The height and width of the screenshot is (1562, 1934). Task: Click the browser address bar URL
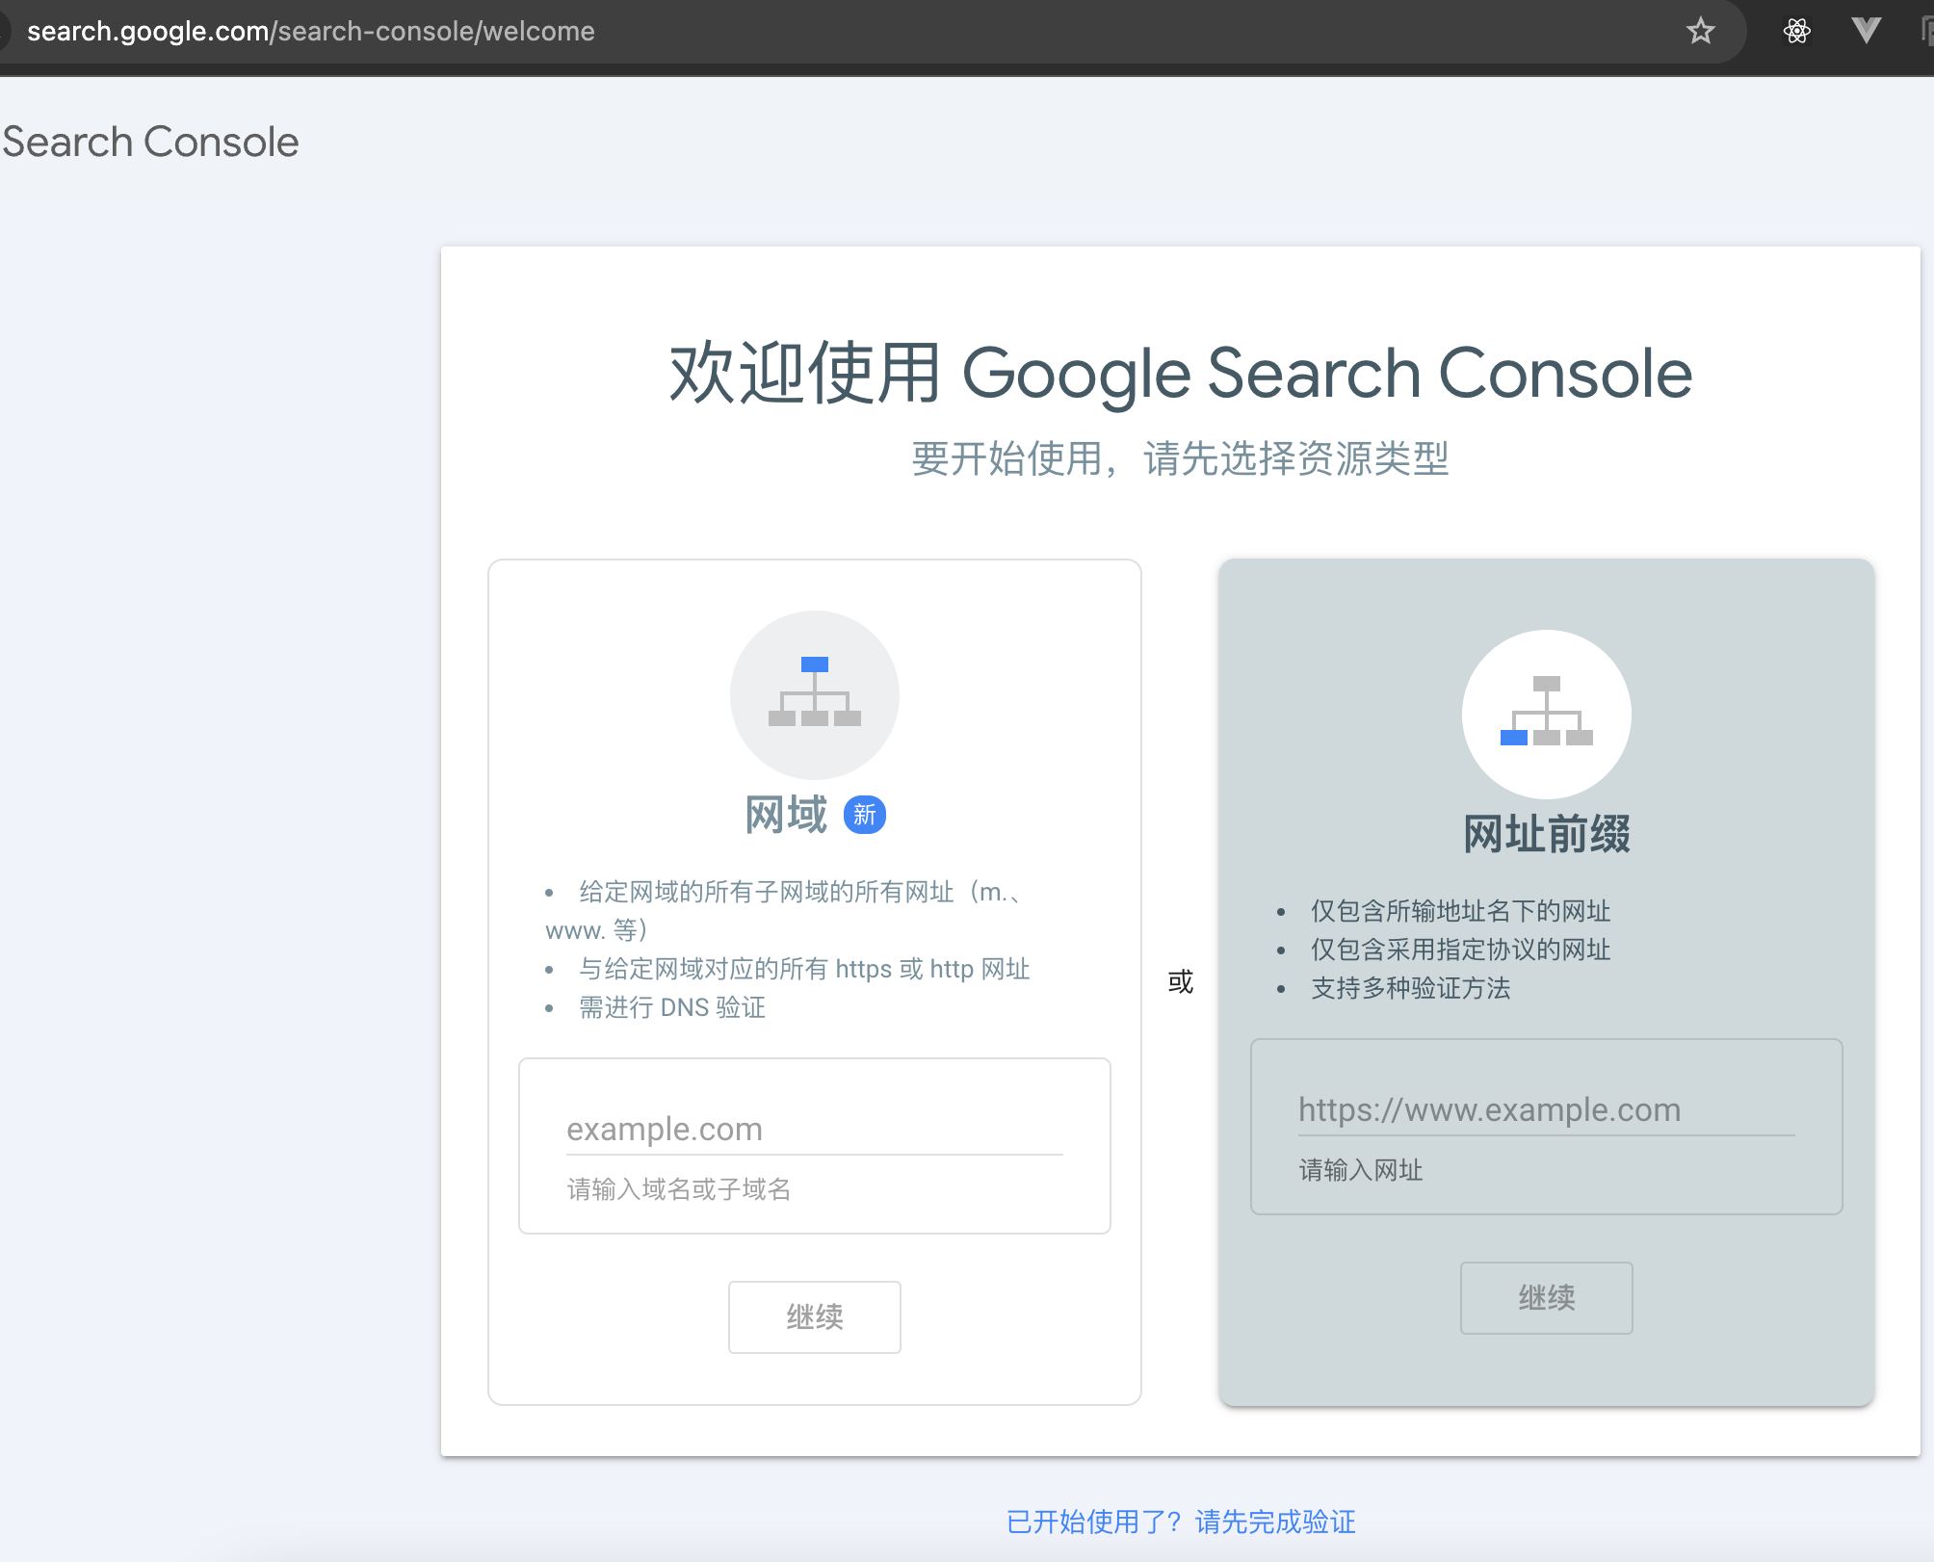click(x=311, y=31)
